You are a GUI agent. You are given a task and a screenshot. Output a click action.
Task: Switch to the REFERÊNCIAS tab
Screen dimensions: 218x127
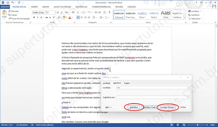[81, 7]
